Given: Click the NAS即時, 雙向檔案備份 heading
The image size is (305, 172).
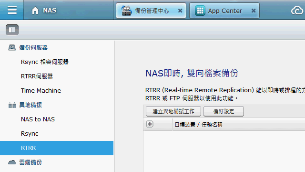Looking at the screenshot, I should coord(192,73).
